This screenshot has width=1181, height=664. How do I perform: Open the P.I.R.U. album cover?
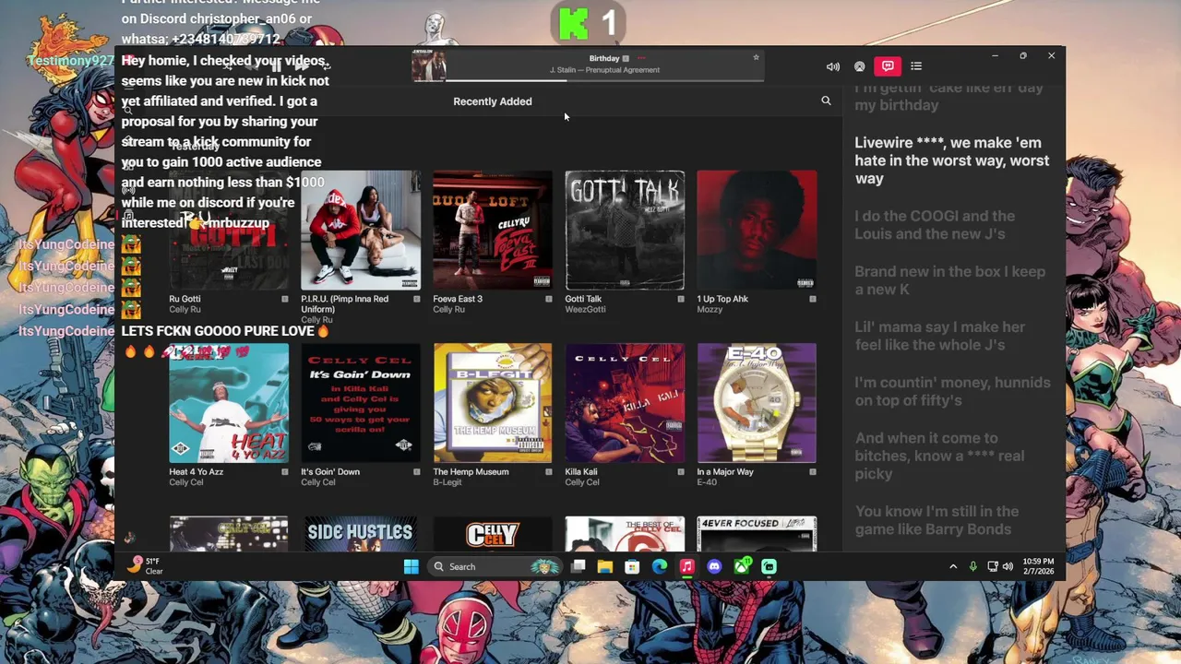[361, 231]
